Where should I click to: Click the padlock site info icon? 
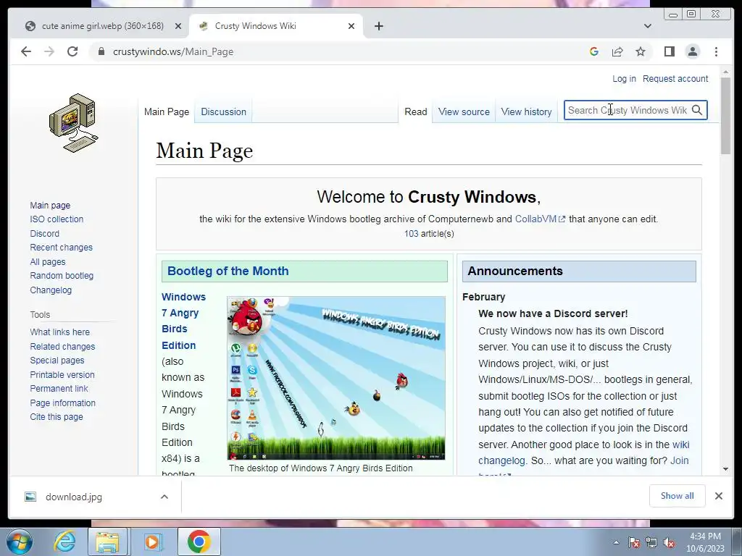pyautogui.click(x=101, y=51)
